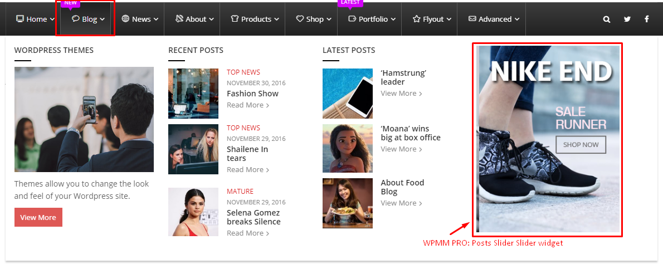Image resolution: width=663 pixels, height=264 pixels.
Task: Click View More under About Food Blog
Action: [401, 203]
